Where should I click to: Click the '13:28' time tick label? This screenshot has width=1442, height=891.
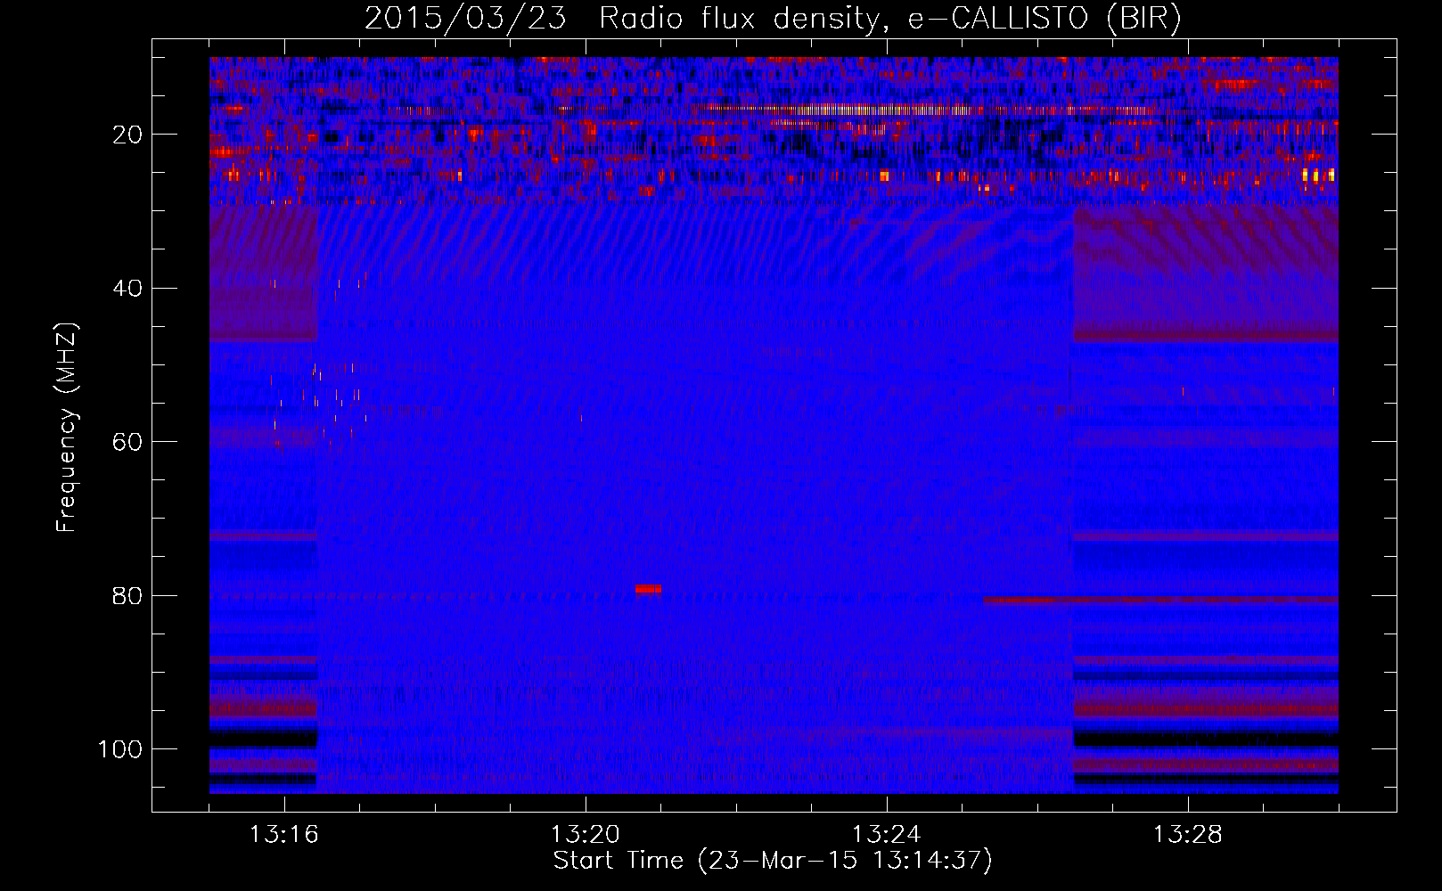(x=1187, y=835)
